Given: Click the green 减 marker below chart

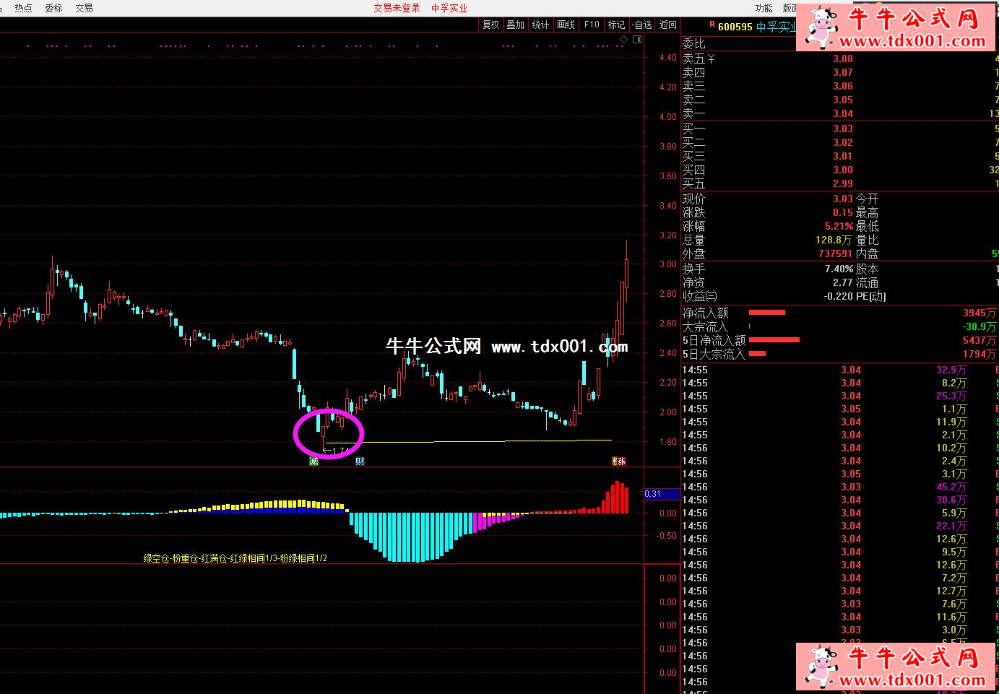Looking at the screenshot, I should pos(313,461).
